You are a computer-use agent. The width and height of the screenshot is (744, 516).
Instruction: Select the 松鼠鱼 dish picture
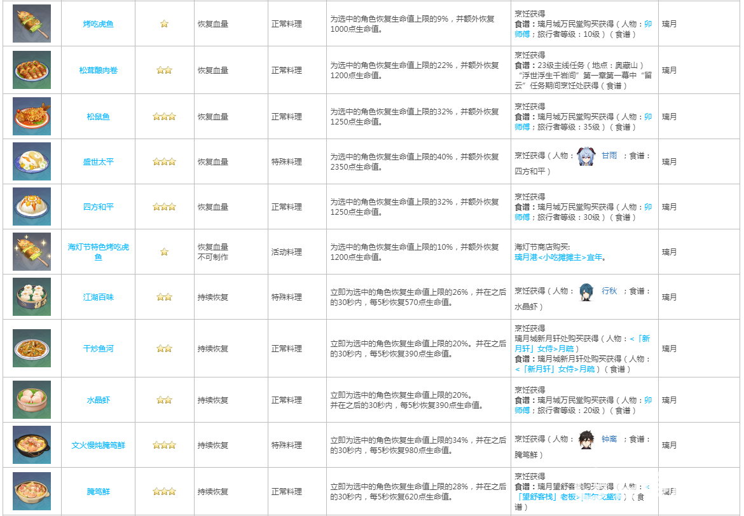coord(32,116)
